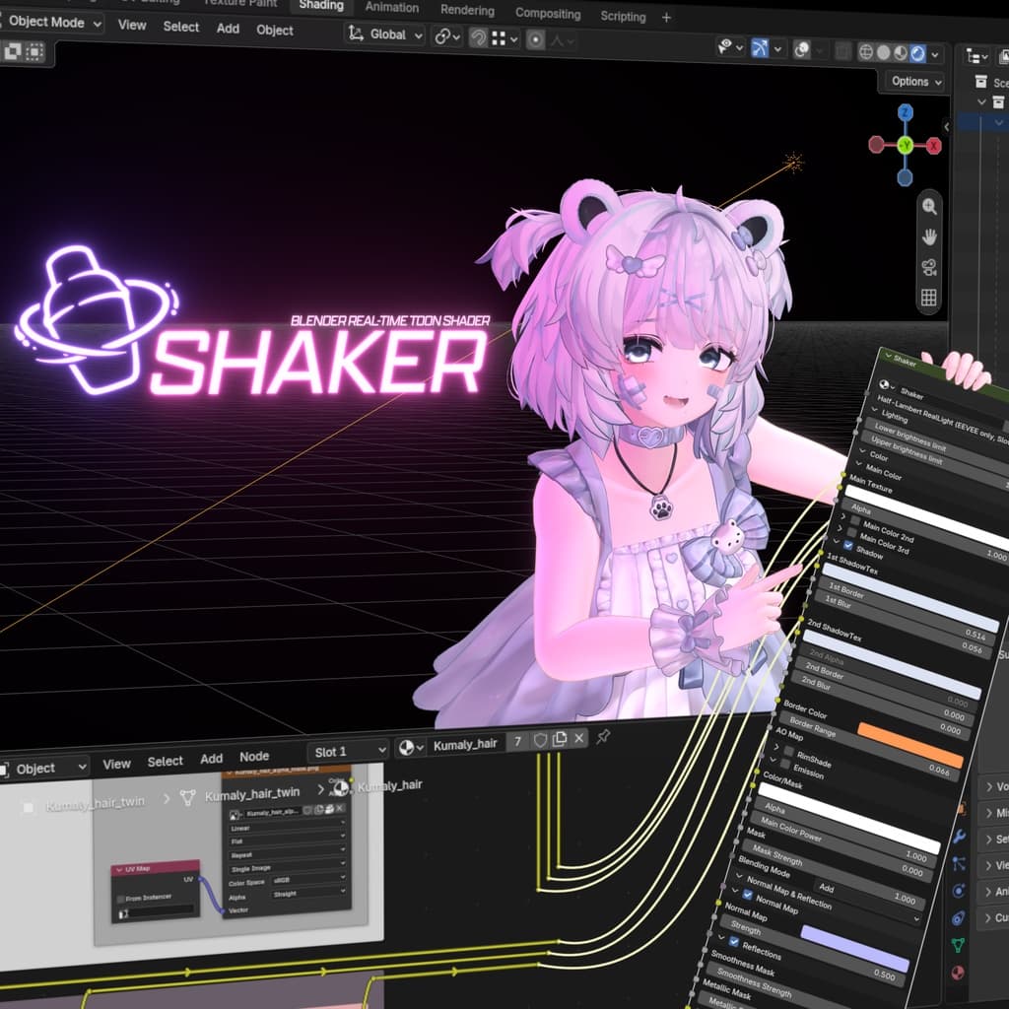Click the fake user shield icon
Viewport: 1009px width, 1009px height.
541,741
